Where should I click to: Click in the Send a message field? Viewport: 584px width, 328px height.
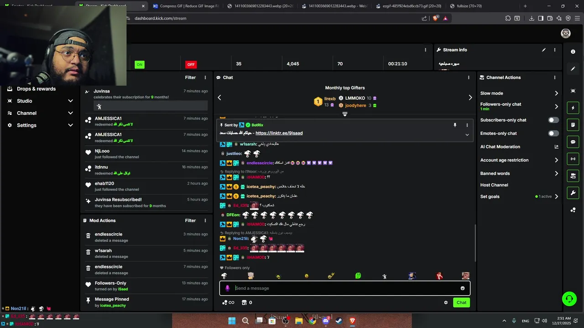pos(345,288)
